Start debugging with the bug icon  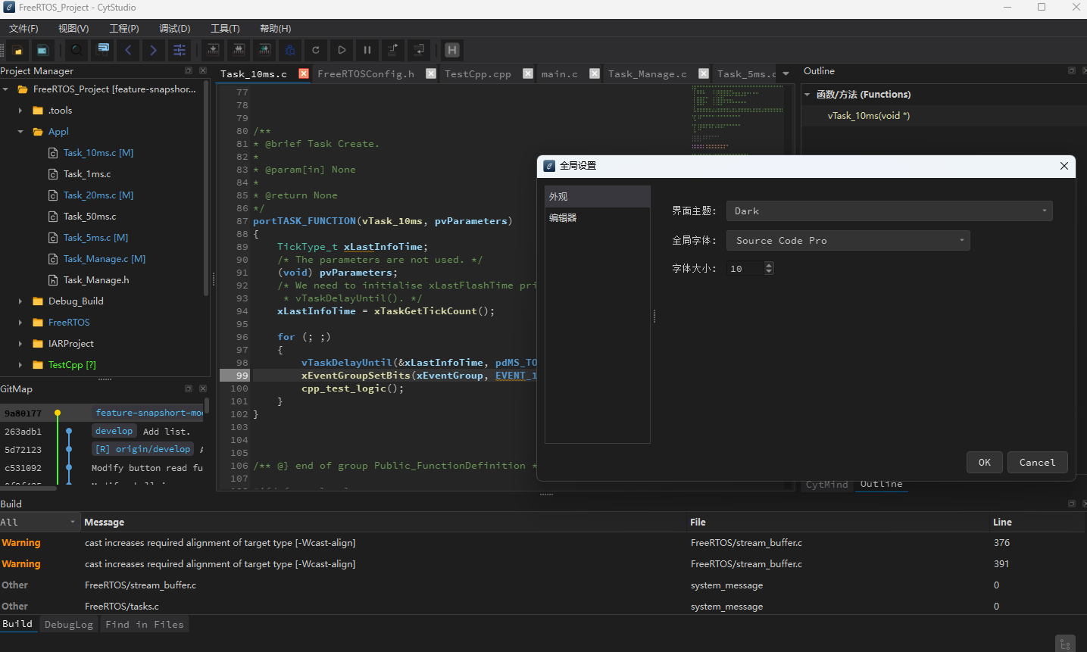(x=290, y=50)
